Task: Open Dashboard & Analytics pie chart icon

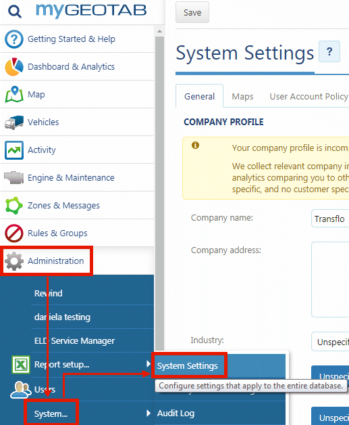Action: [x=14, y=67]
